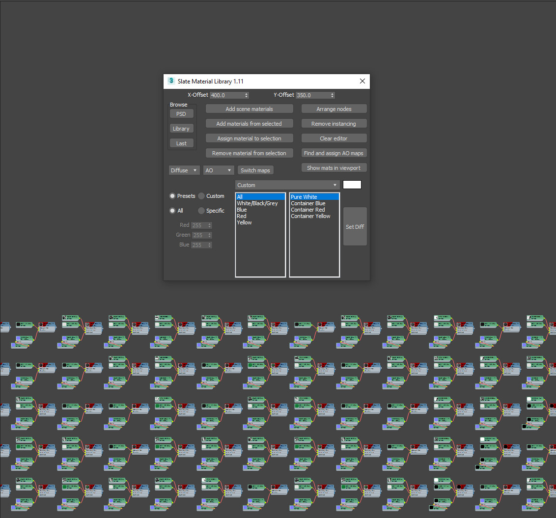The width and height of the screenshot is (556, 518).
Task: Switch to the Custom radio option
Action: click(201, 196)
